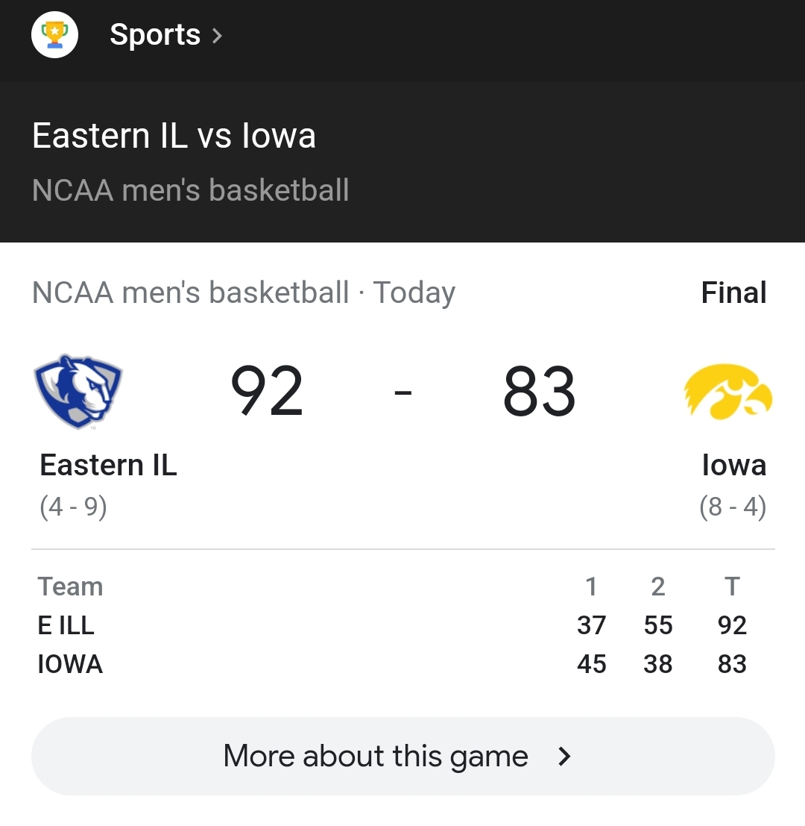
Task: Tap the Iowa team name
Action: click(x=734, y=465)
